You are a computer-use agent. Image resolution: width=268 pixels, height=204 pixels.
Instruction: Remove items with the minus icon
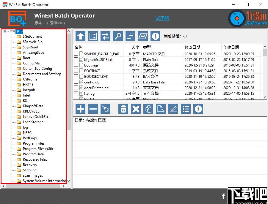pyautogui.click(x=93, y=109)
